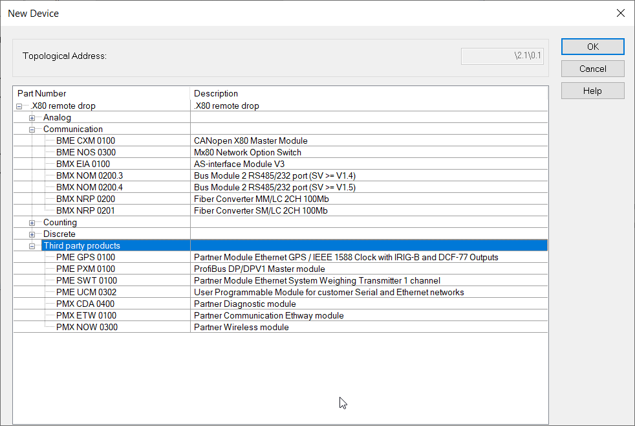Select BME NOS 0300 module
This screenshot has height=426, width=635.
pos(86,152)
